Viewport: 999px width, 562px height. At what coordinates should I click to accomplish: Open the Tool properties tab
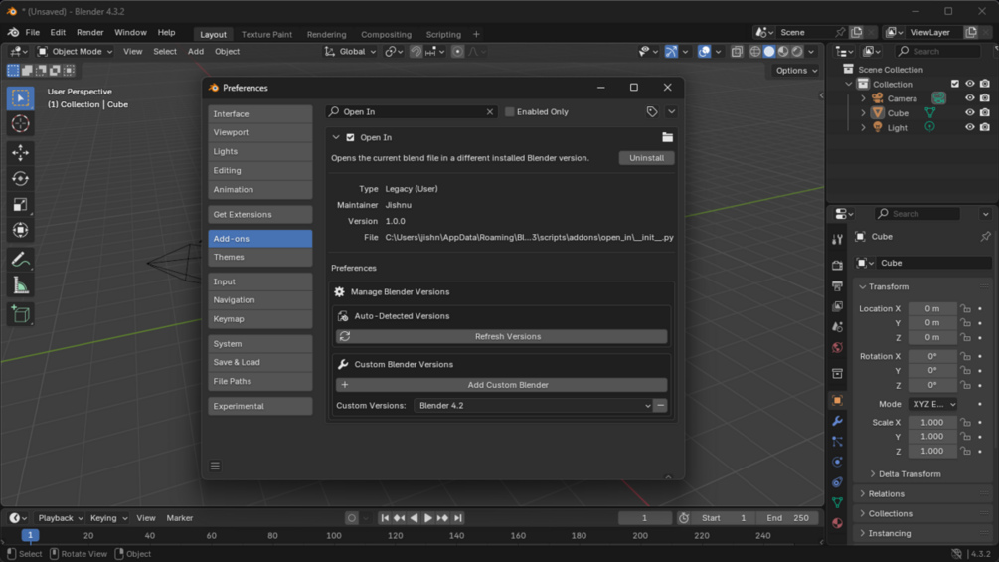click(837, 239)
